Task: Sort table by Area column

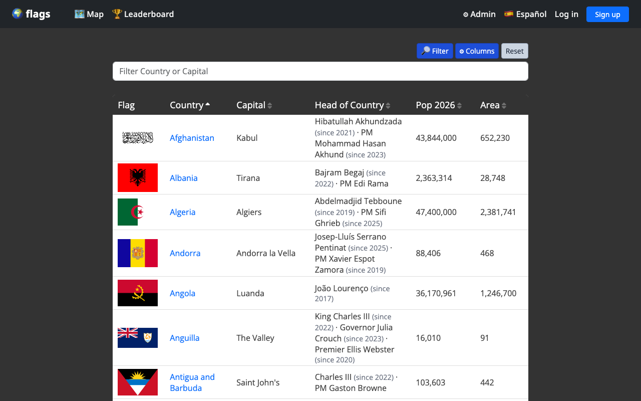Action: (x=493, y=105)
